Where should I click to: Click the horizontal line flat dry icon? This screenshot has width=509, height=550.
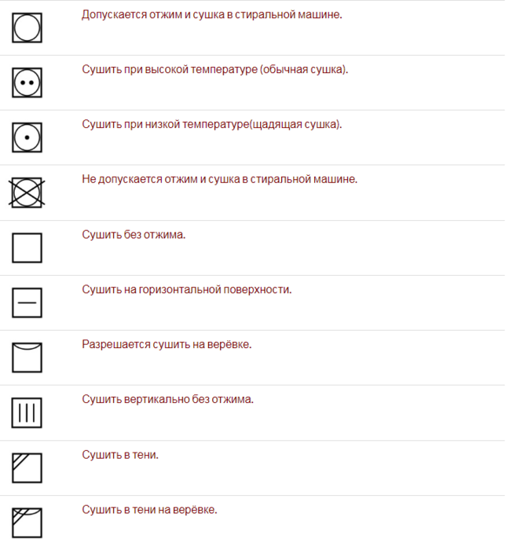tap(27, 302)
